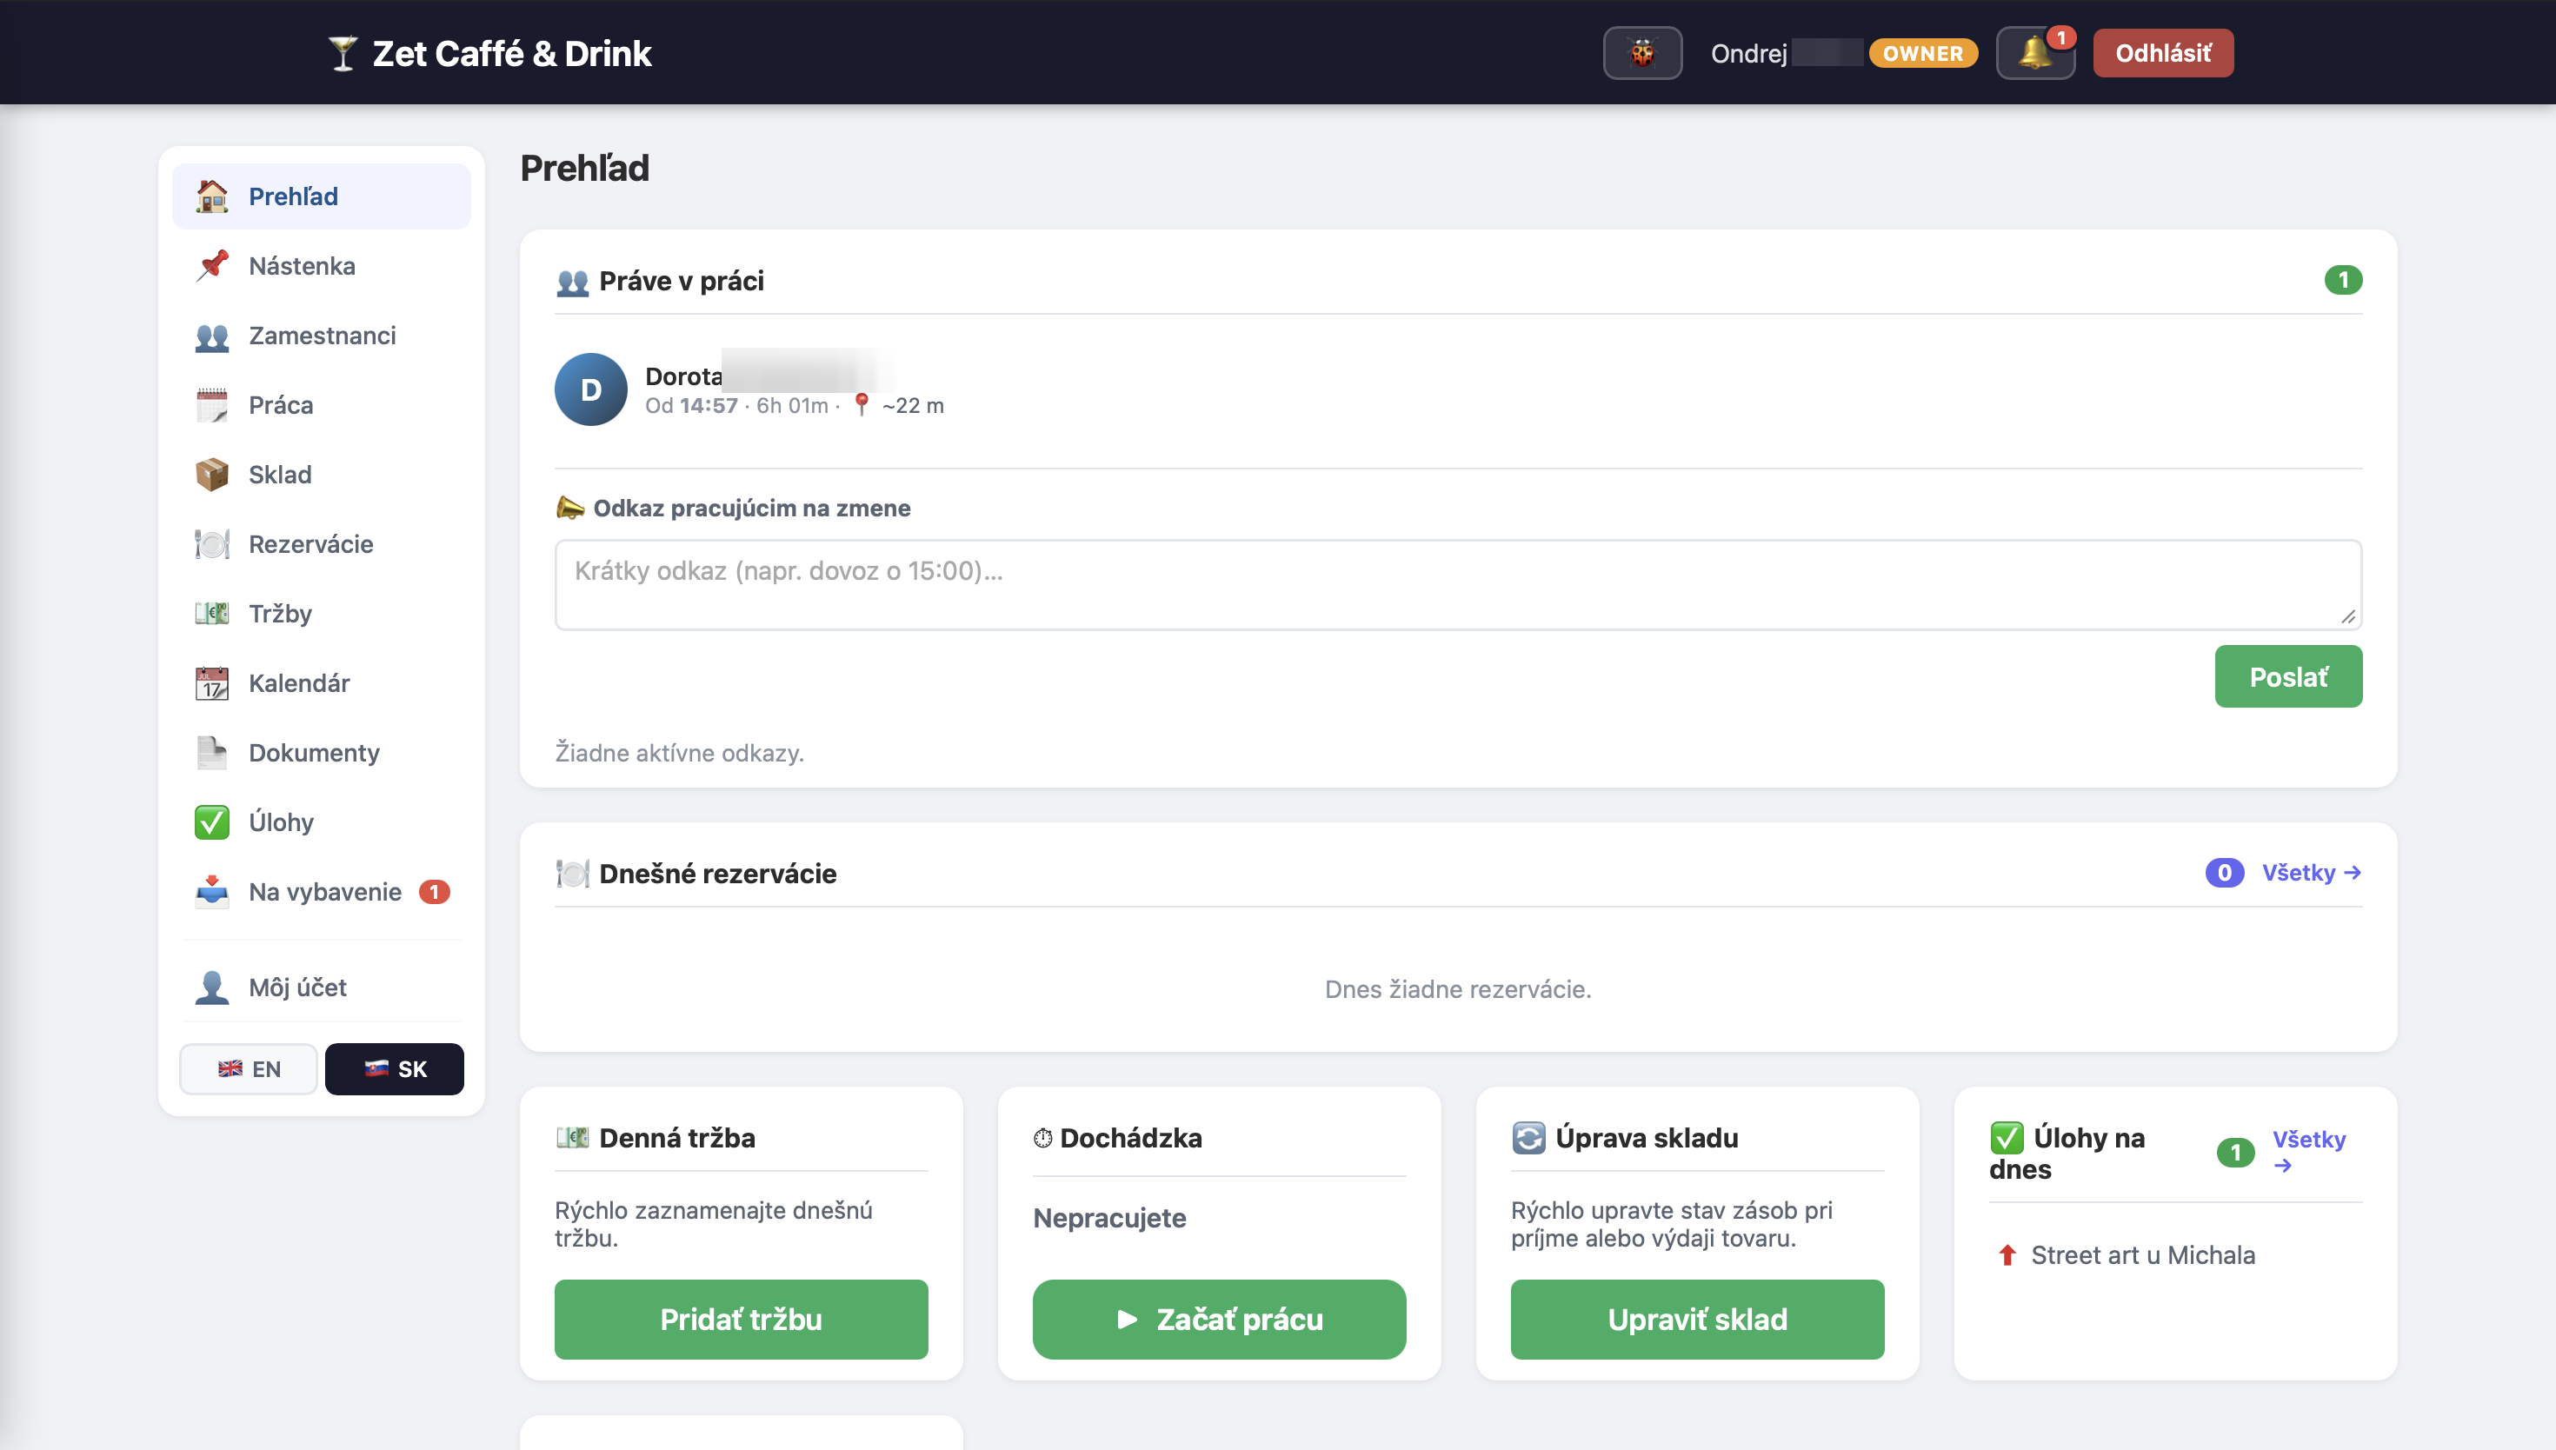This screenshot has height=1450, width=2556.
Task: Click the people icon for Zamestnanci
Action: click(x=212, y=336)
